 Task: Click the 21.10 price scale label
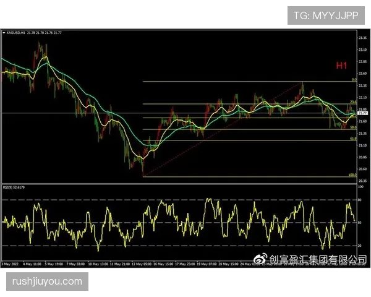(x=362, y=145)
